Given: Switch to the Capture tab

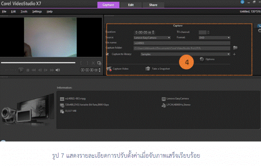Looking at the screenshot, I should coord(108,5).
